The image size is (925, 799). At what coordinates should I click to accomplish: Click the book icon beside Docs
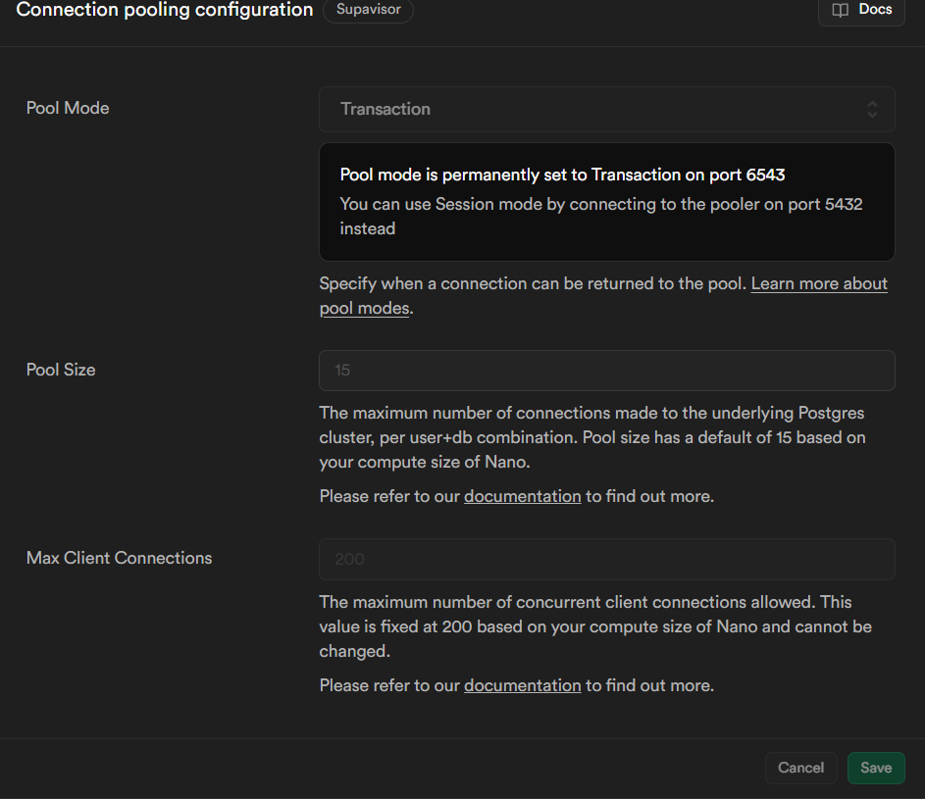tap(841, 10)
